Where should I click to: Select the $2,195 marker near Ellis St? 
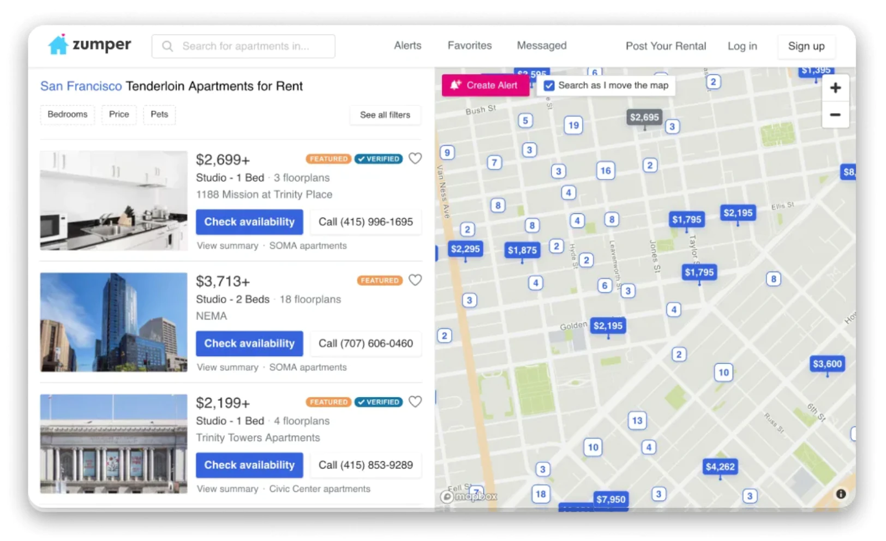point(738,213)
